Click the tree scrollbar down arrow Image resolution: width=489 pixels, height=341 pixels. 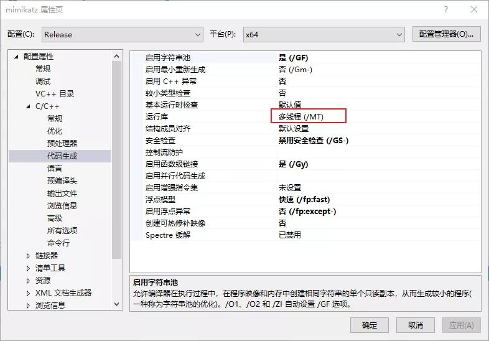pos(116,304)
